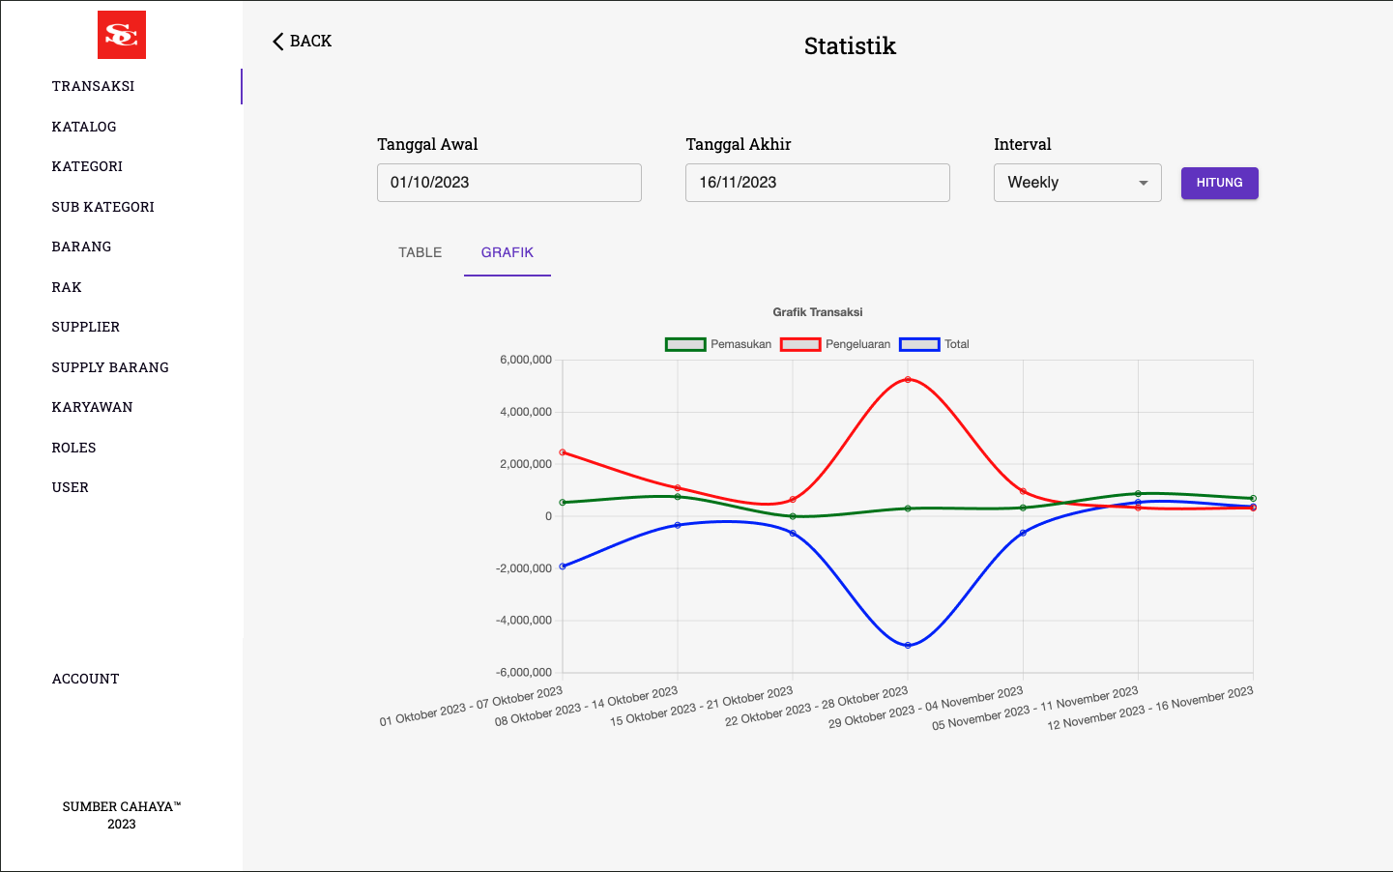
Task: Open the ACCOUNT section
Action: tap(86, 679)
